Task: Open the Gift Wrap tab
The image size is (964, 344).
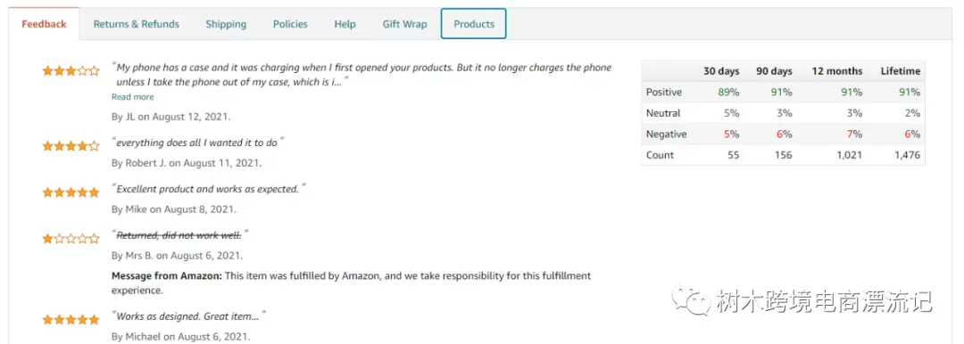Action: pyautogui.click(x=404, y=24)
